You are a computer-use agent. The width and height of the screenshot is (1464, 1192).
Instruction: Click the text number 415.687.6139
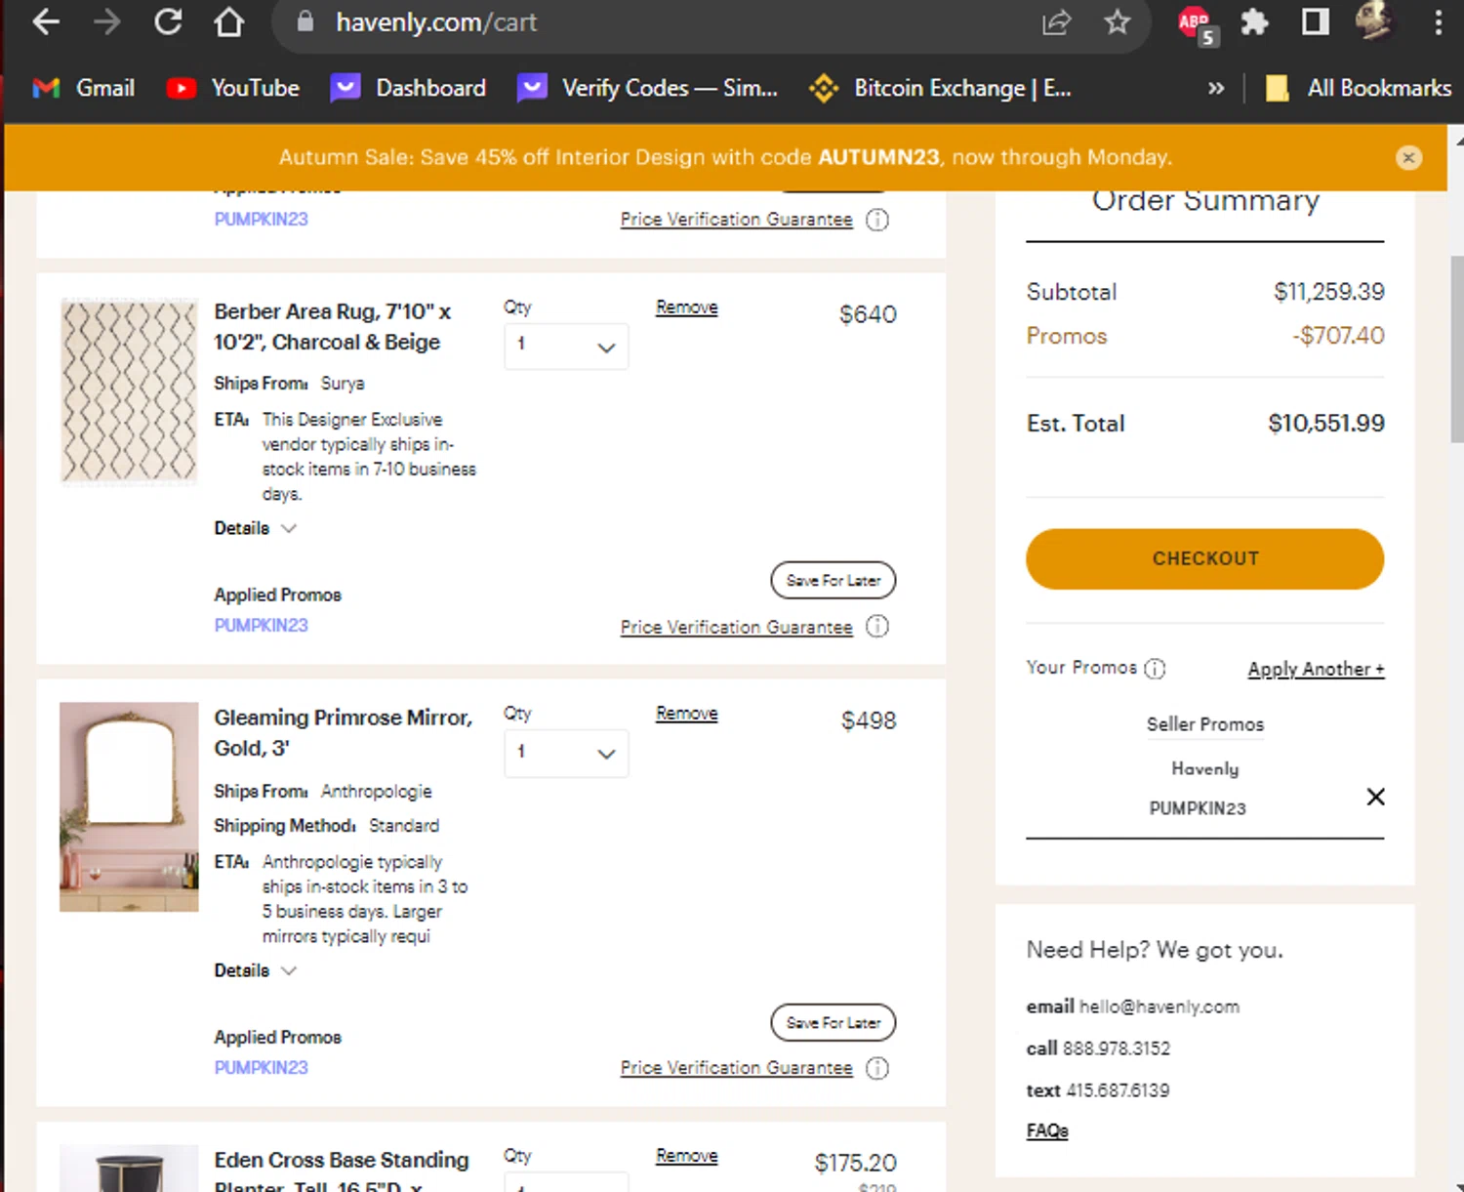tap(1117, 1090)
